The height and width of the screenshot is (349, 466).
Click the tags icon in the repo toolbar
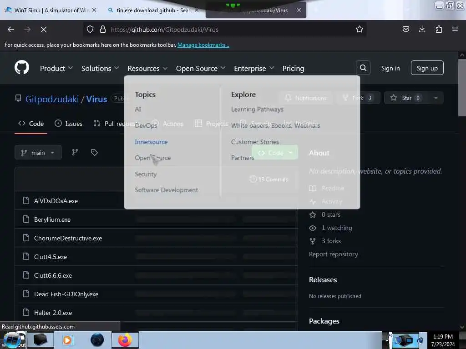point(94,152)
